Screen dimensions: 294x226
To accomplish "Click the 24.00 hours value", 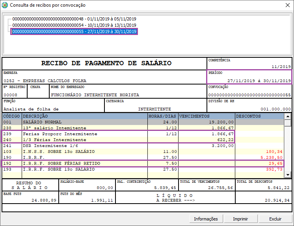I will coord(170,122).
